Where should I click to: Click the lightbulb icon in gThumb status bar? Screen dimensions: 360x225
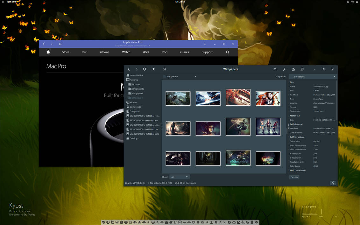pos(333,183)
